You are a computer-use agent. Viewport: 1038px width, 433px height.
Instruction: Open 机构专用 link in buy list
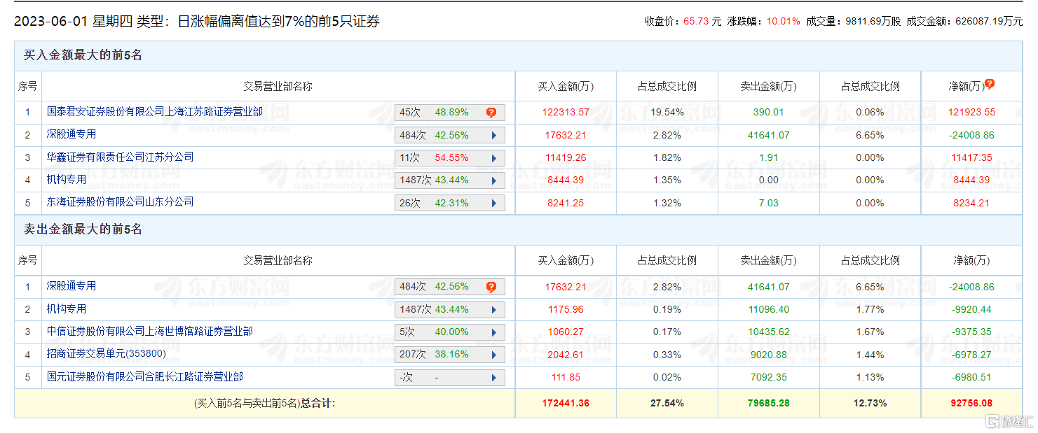coord(67,180)
